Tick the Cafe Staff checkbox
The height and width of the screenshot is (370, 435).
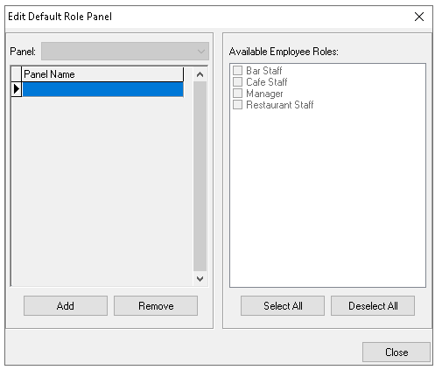pyautogui.click(x=237, y=81)
